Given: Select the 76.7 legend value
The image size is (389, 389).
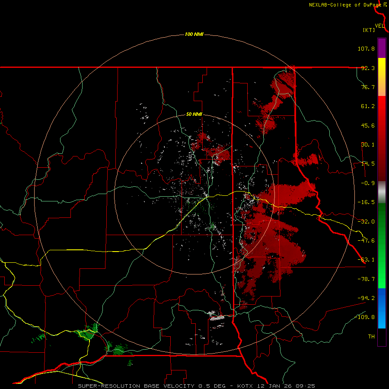Looking at the screenshot, I should click(x=368, y=87).
